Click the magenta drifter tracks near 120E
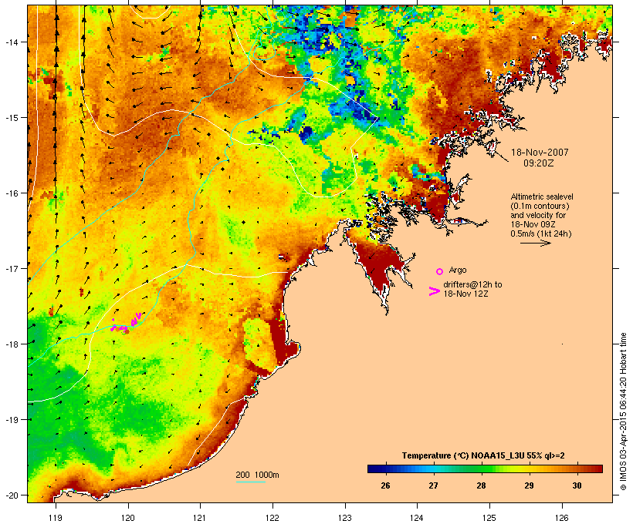Image resolution: width=633 pixels, height=524 pixels. 126,324
